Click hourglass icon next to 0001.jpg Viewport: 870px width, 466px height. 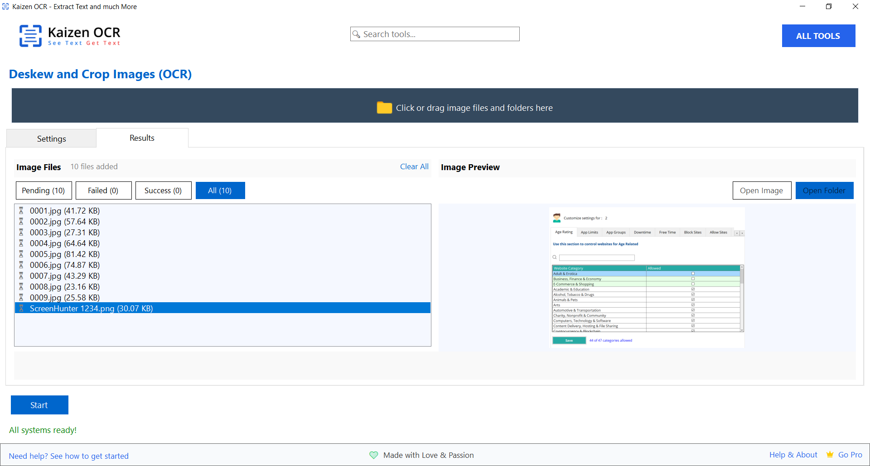point(21,211)
